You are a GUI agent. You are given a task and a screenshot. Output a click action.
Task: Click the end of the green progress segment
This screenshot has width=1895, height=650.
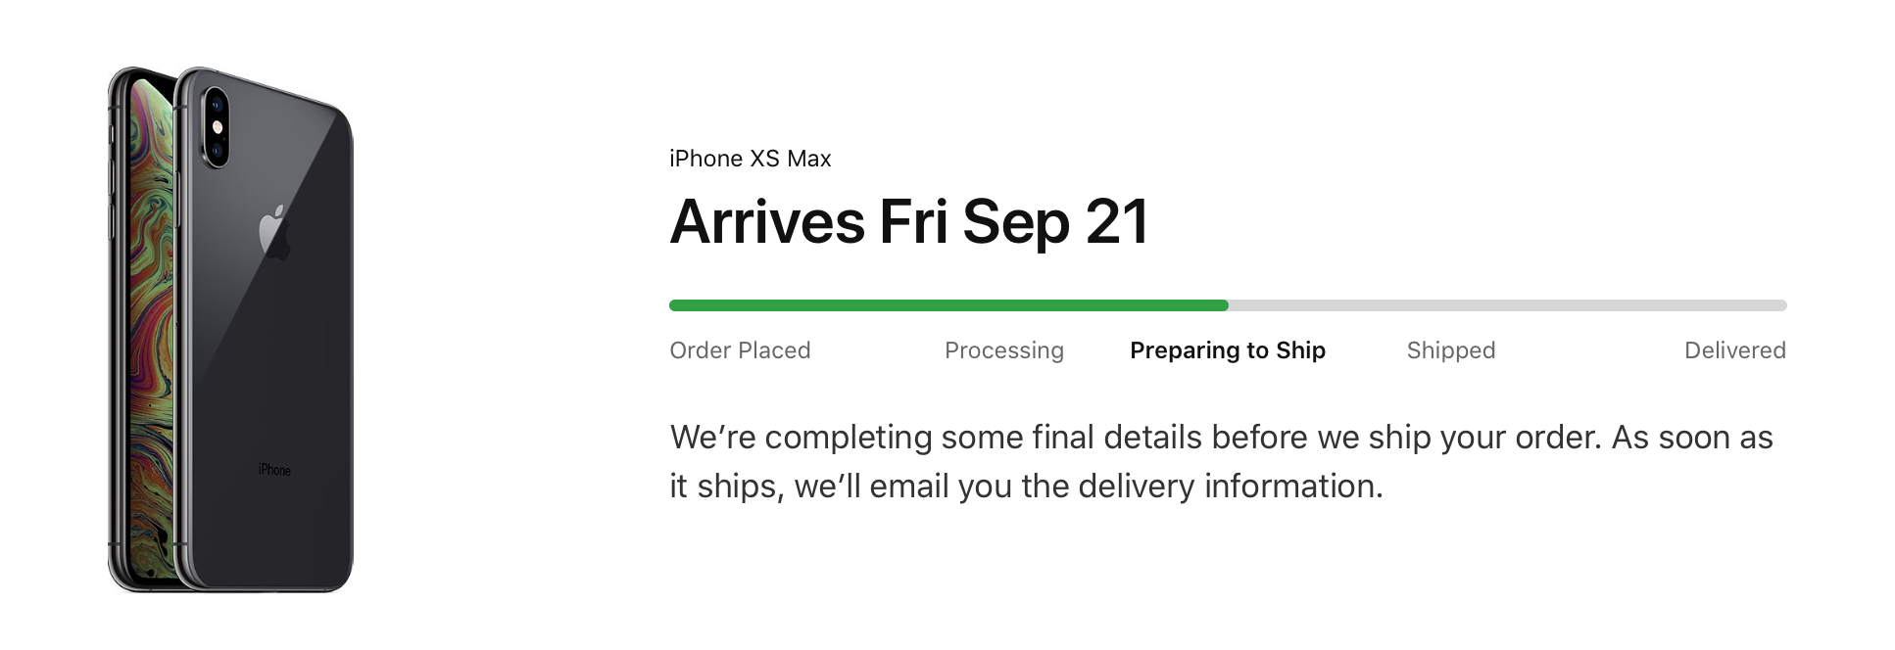(x=1223, y=305)
